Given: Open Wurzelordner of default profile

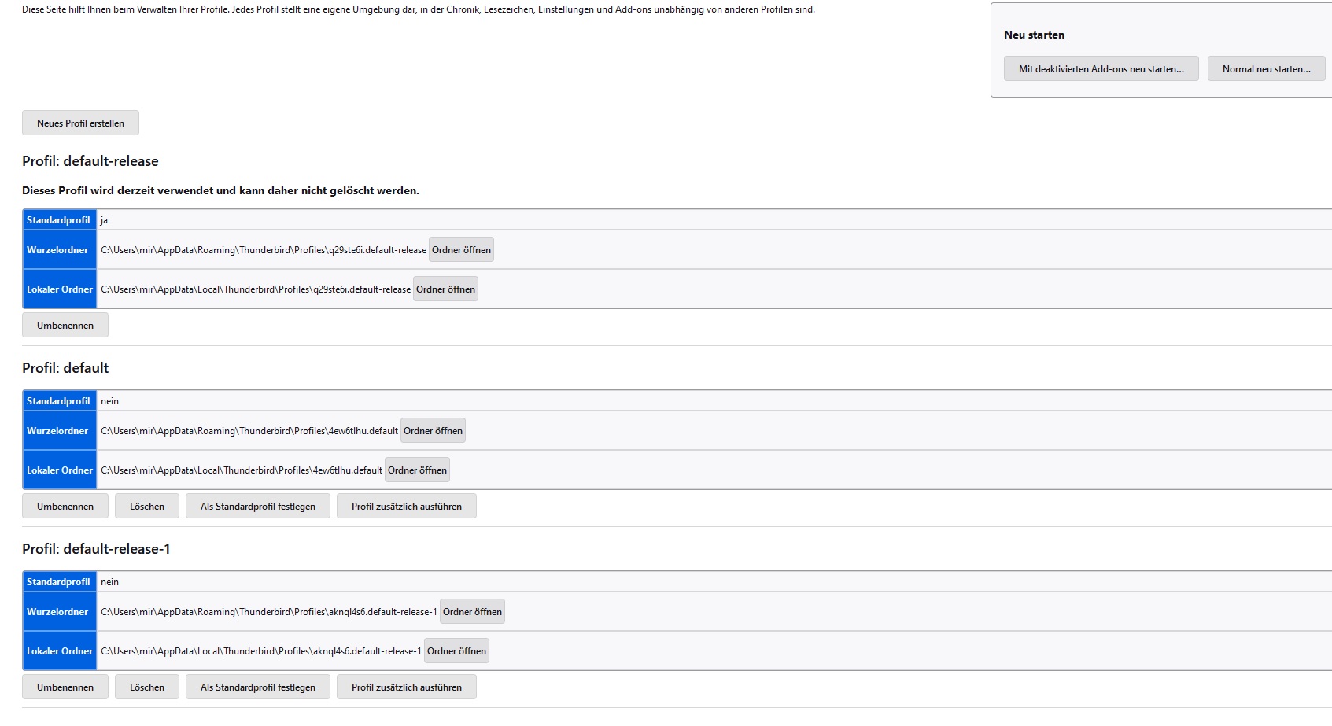Looking at the screenshot, I should point(433,431).
